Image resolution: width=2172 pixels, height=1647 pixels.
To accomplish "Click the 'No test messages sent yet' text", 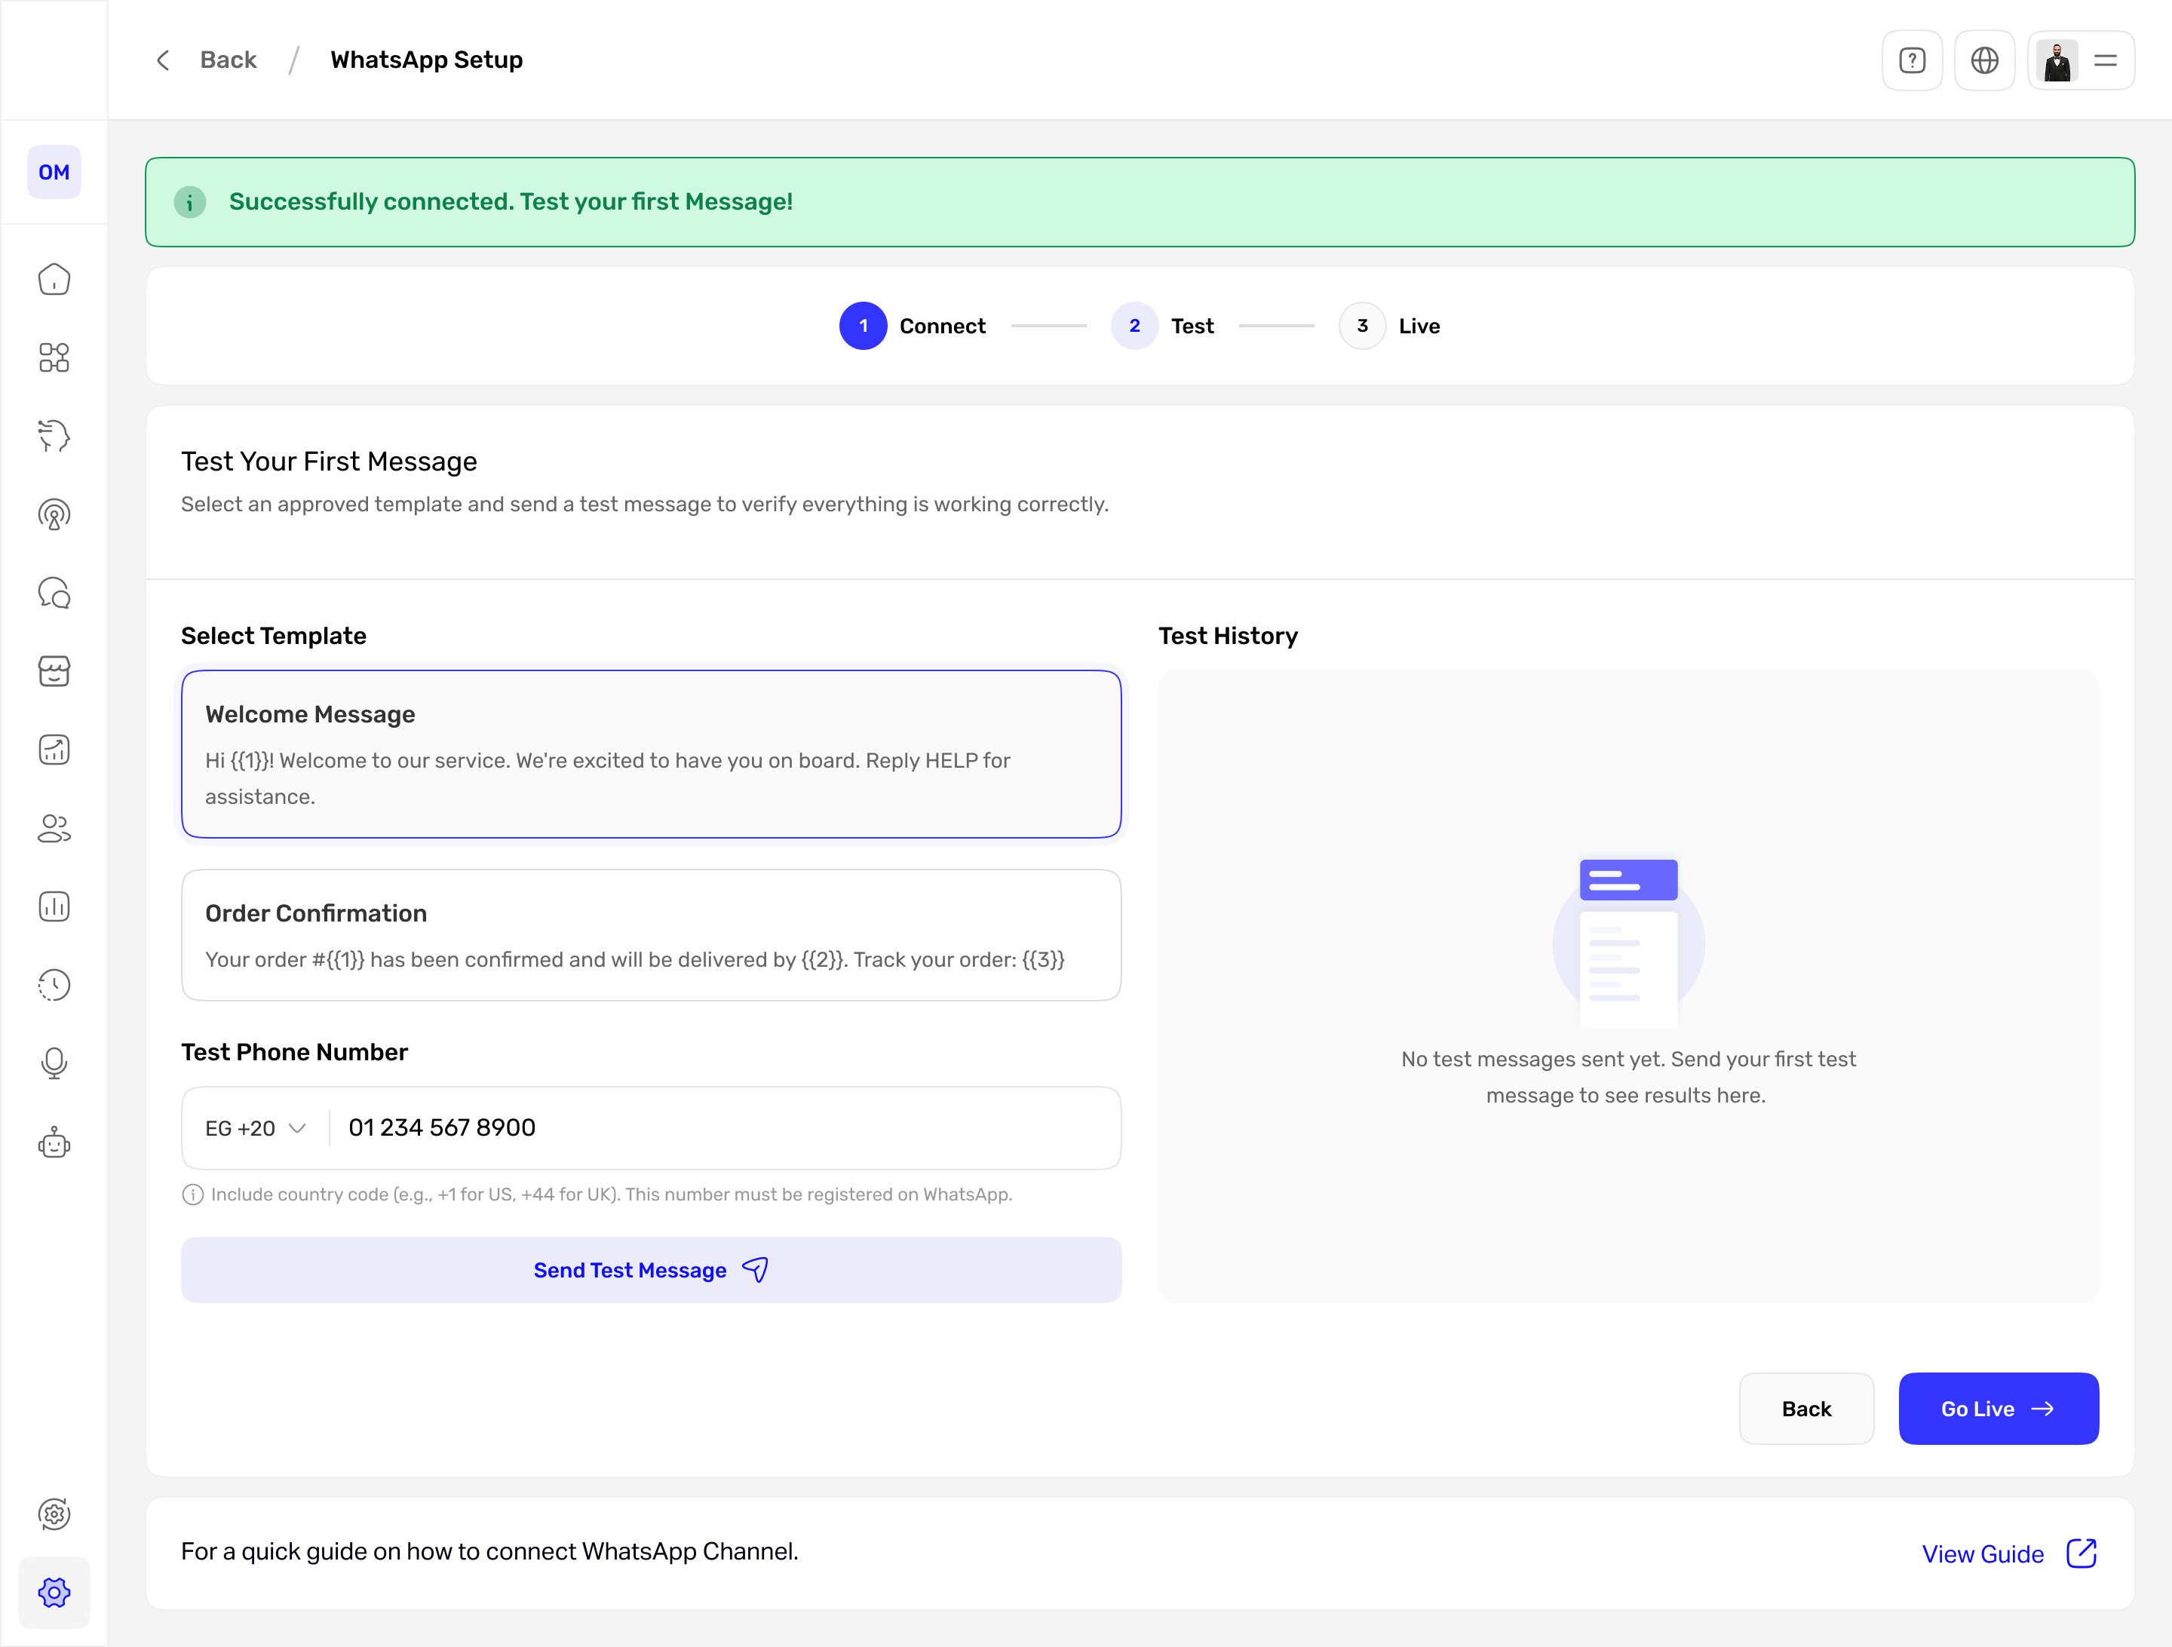I will (1628, 1078).
